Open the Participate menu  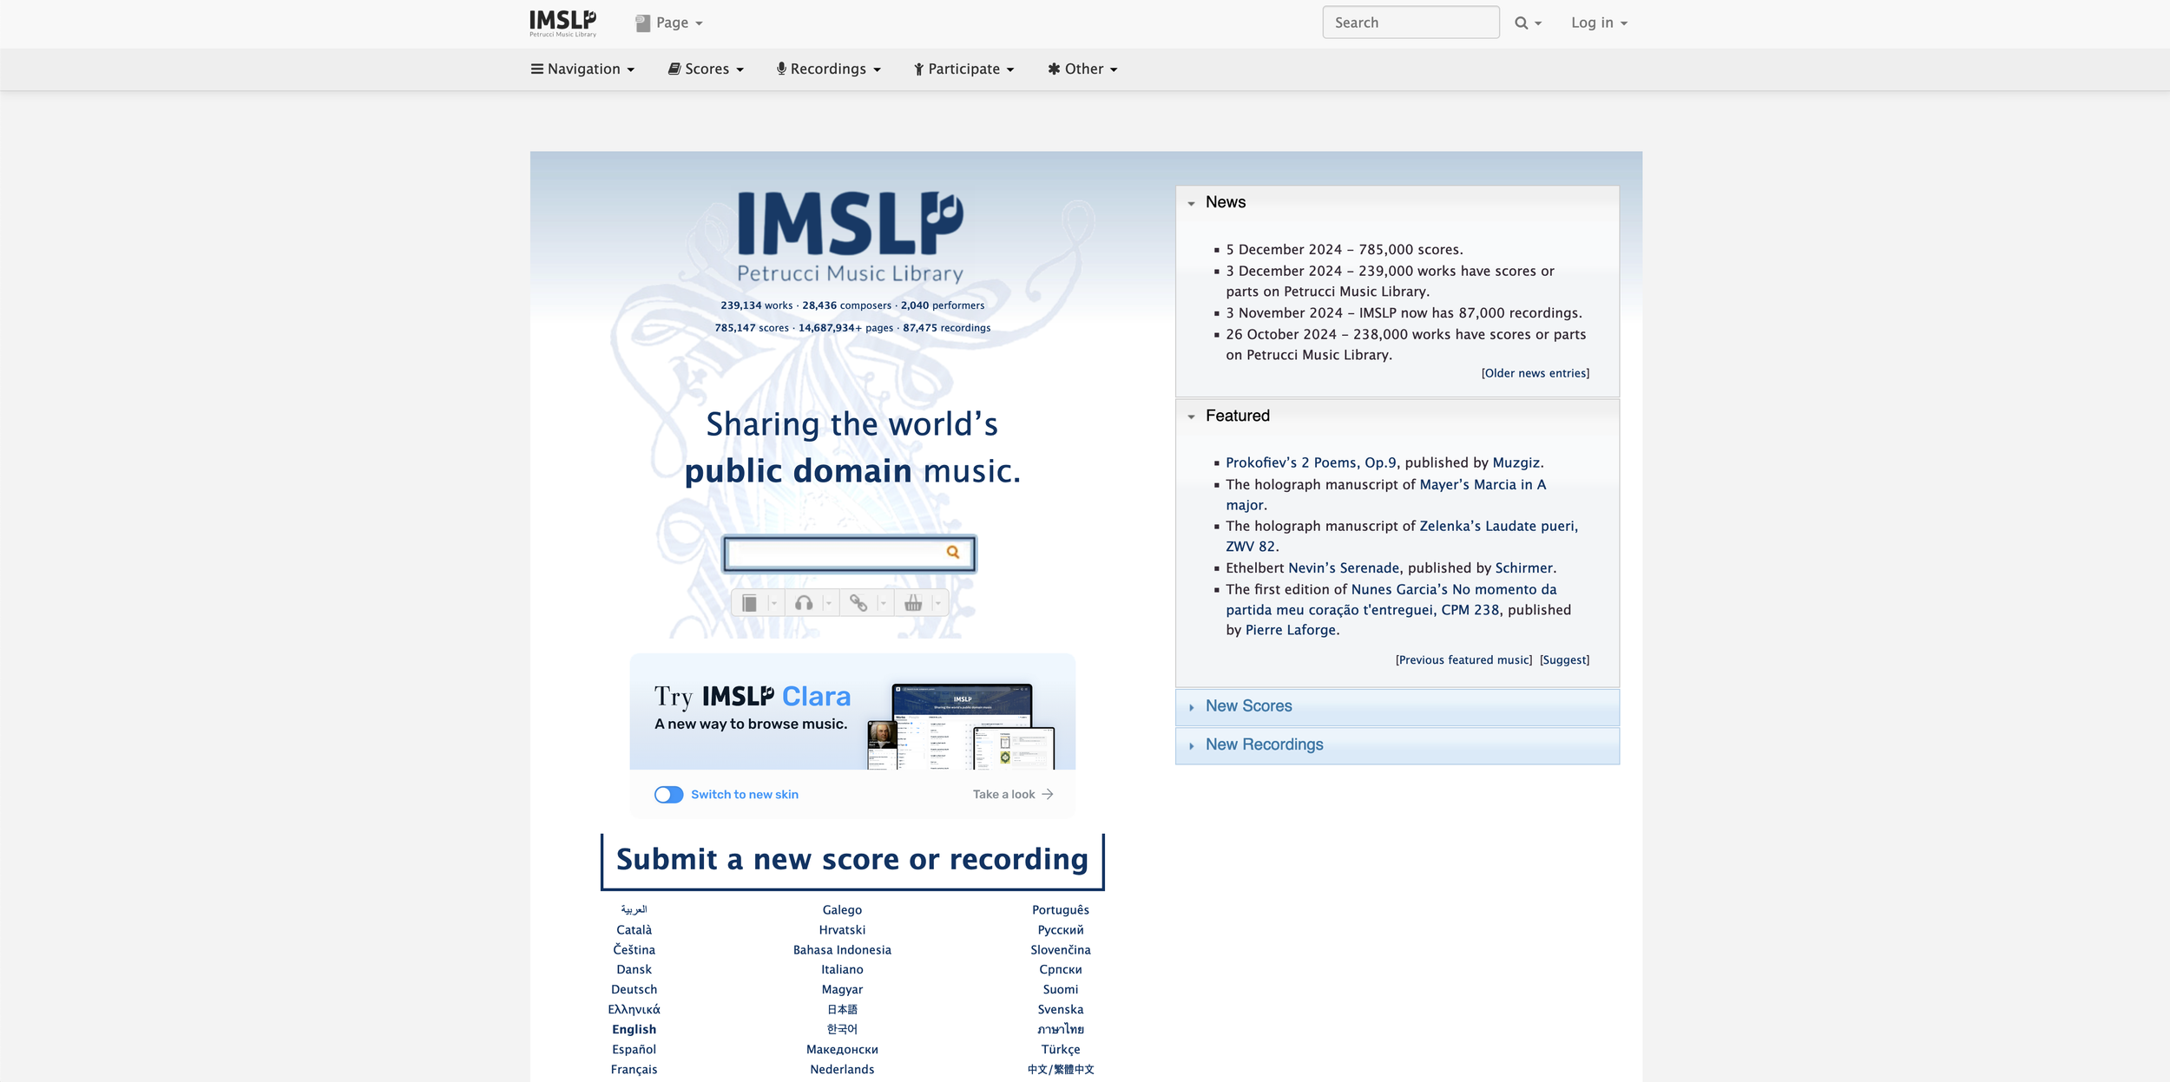[963, 69]
